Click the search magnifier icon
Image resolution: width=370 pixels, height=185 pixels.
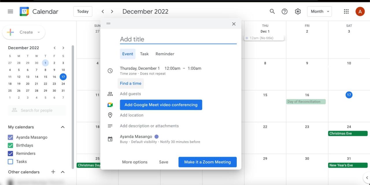pyautogui.click(x=272, y=11)
